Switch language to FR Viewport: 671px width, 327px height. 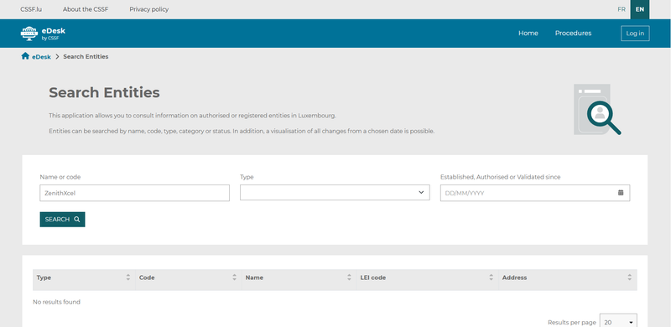622,9
